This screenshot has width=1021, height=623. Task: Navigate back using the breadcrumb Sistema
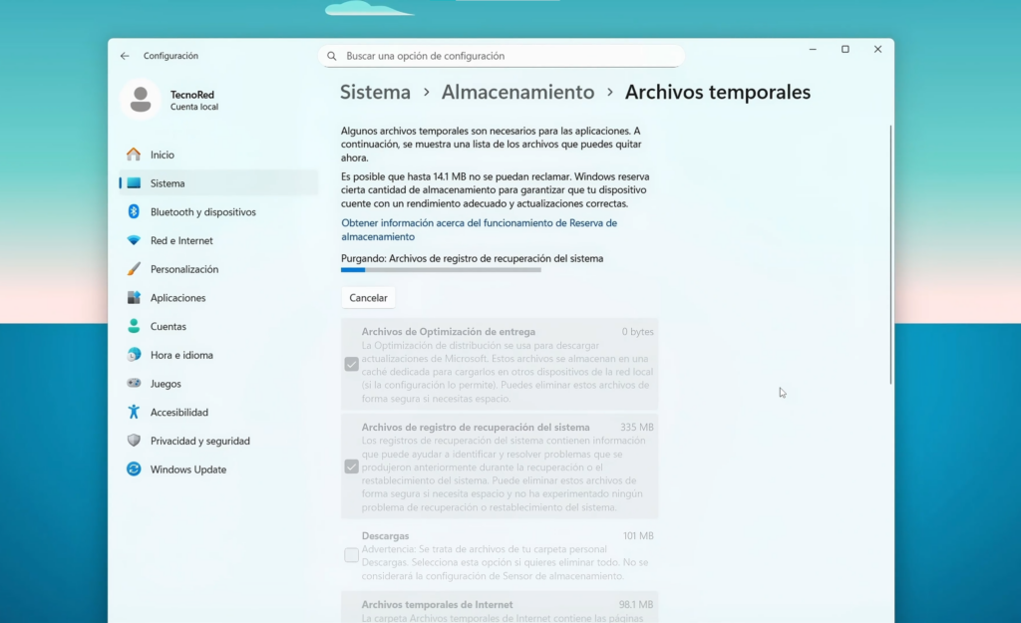click(x=375, y=92)
